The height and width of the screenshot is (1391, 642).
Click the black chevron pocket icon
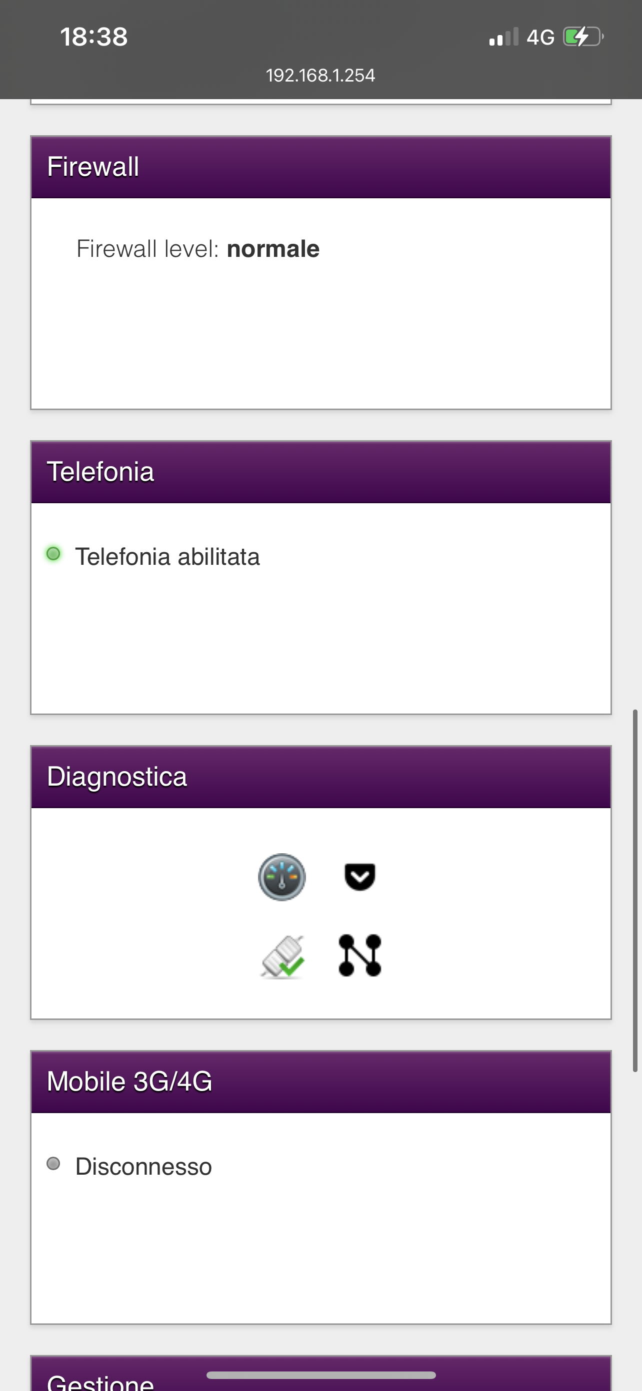[x=360, y=876]
